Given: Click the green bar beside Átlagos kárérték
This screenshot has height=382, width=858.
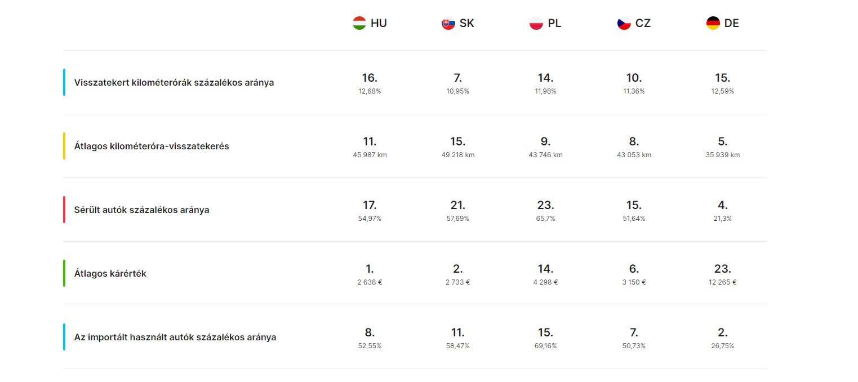Looking at the screenshot, I should pos(64,273).
